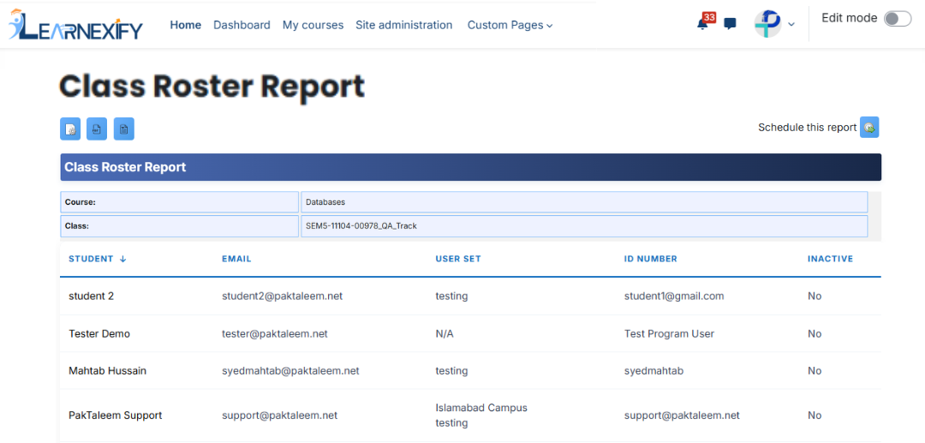This screenshot has height=443, width=925.
Task: Click the Class: label cell
Action: click(179, 226)
